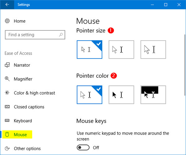Click the Pointer color heading
The height and width of the screenshot is (155, 186).
(92, 76)
